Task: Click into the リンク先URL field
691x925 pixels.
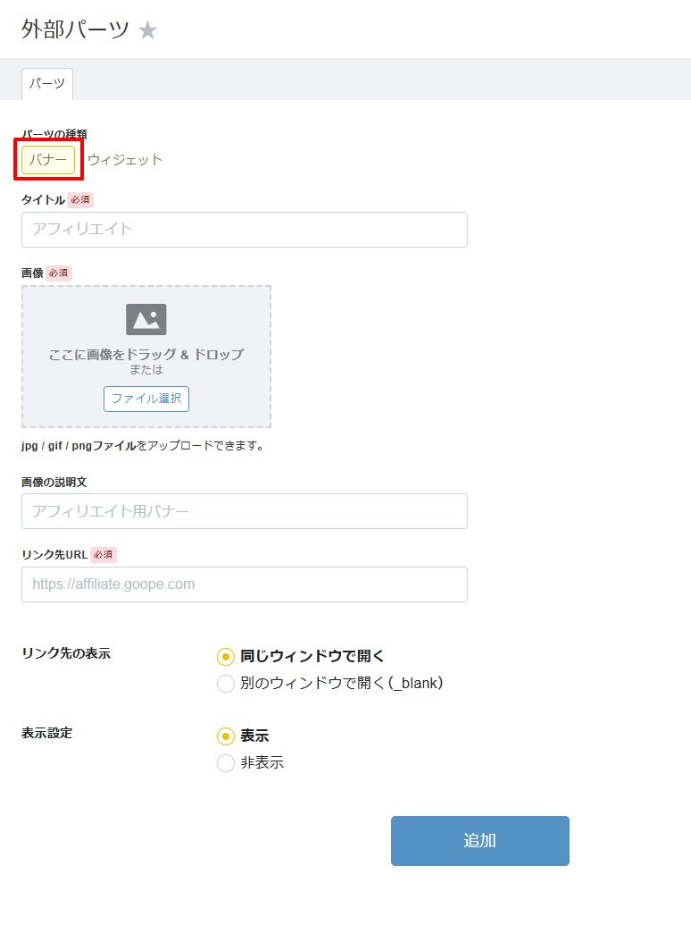Action: (x=244, y=584)
